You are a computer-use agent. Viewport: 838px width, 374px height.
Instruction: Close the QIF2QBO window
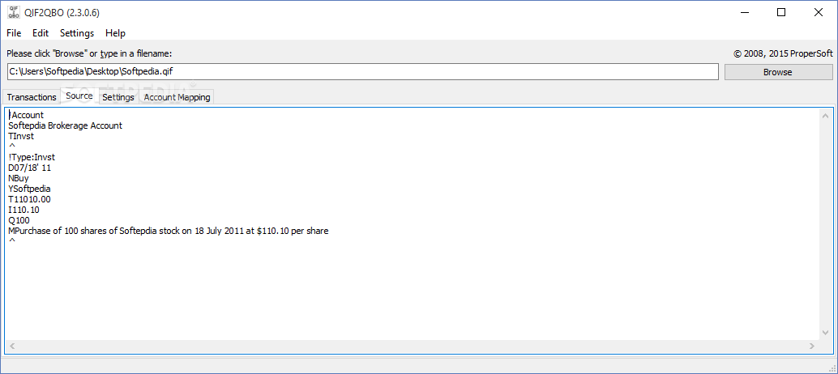(819, 13)
